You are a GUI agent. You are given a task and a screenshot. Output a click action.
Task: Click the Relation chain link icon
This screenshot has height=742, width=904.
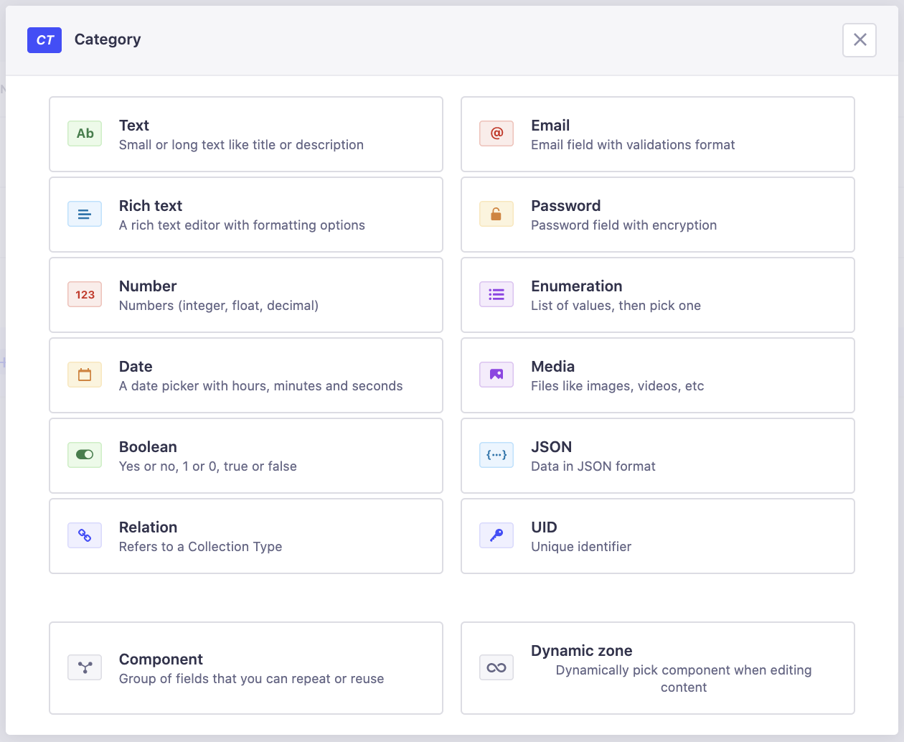(x=85, y=535)
